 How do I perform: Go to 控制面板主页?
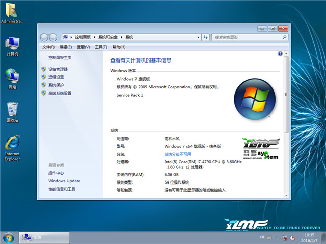click(60, 57)
